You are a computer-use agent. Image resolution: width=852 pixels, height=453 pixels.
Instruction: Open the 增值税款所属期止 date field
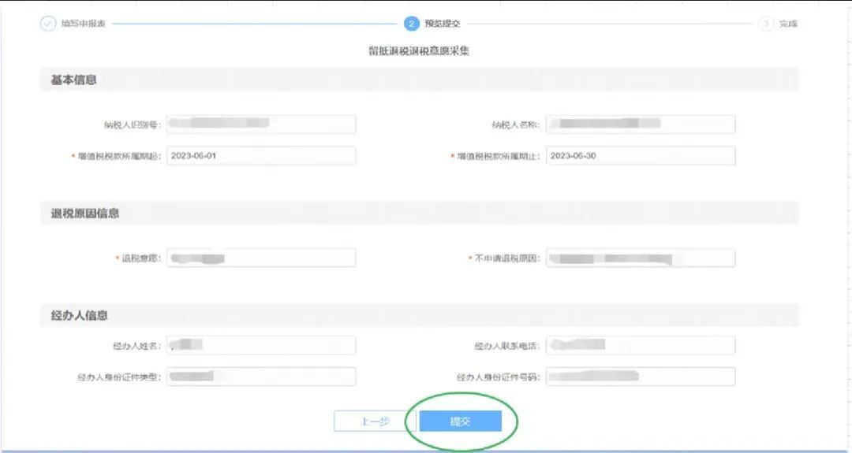pyautogui.click(x=640, y=156)
